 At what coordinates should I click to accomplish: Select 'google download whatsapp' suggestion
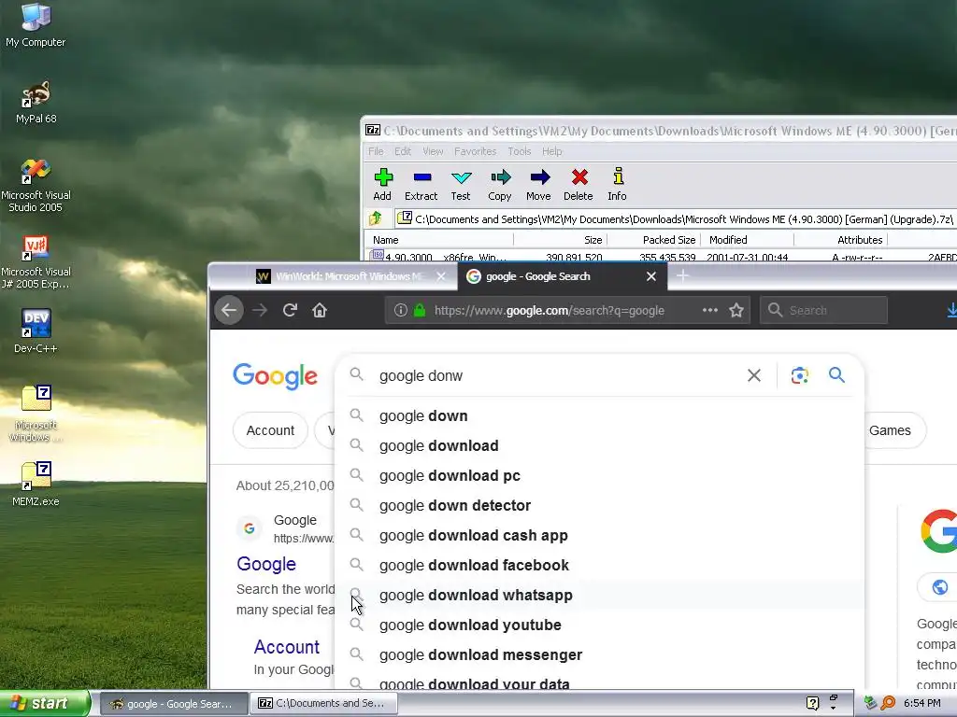click(x=599, y=595)
